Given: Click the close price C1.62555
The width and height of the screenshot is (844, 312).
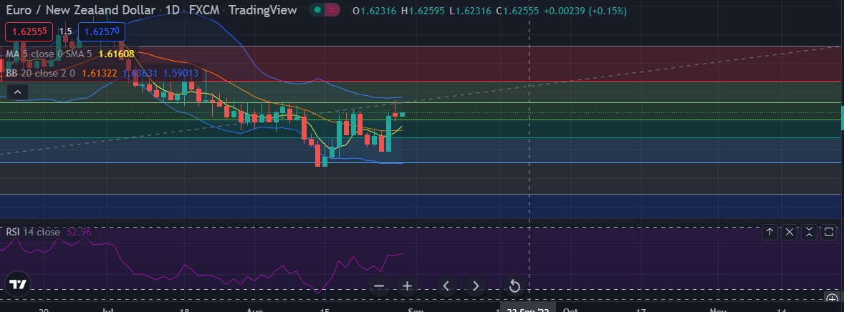Looking at the screenshot, I should pos(517,11).
